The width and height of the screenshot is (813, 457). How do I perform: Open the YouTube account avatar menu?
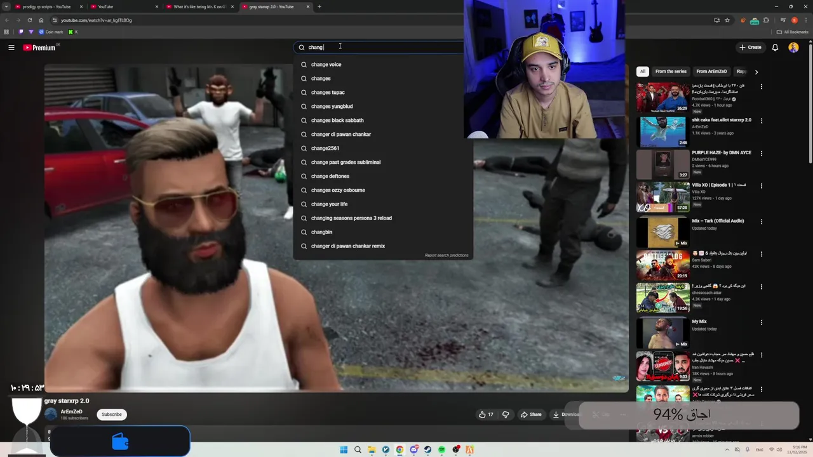click(793, 48)
